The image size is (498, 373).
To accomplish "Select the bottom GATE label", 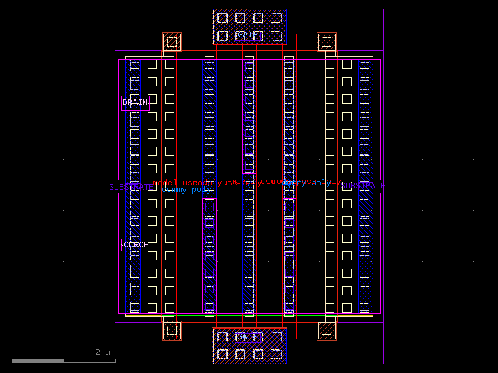I will click(x=247, y=336).
